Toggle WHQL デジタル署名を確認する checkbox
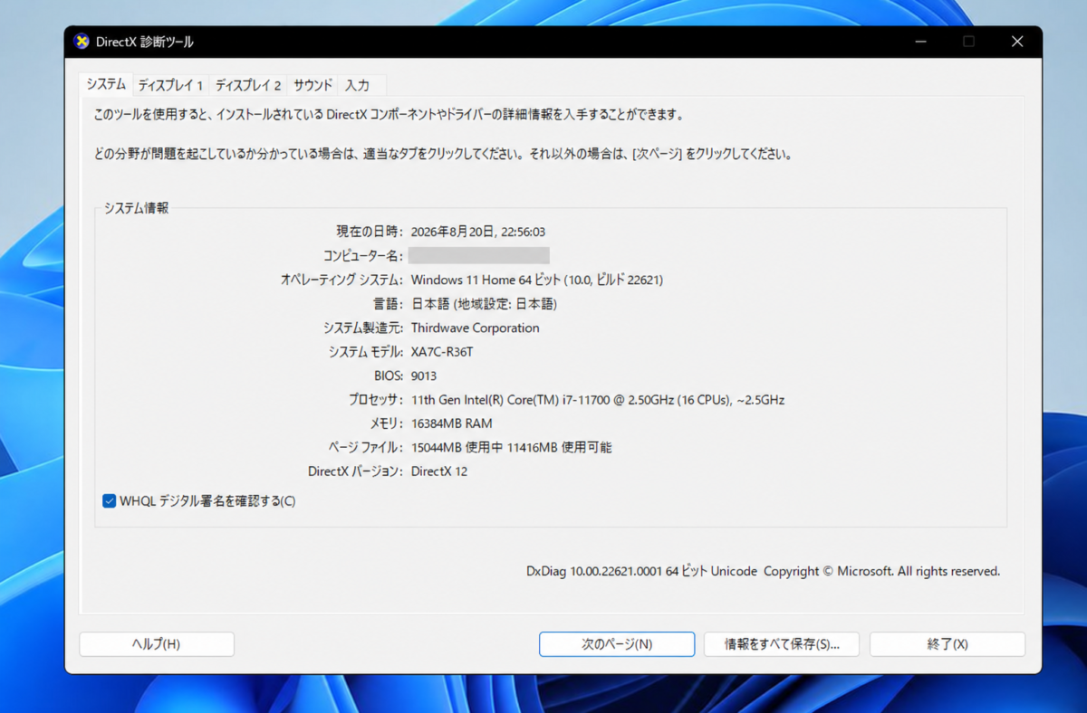The image size is (1087, 713). point(110,500)
